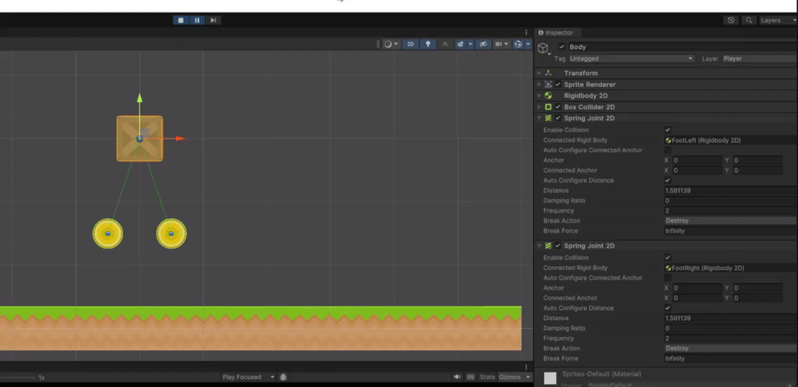Disable the Sprite Renderer component checkbox
Viewport: 798px width, 387px height.
click(x=559, y=84)
